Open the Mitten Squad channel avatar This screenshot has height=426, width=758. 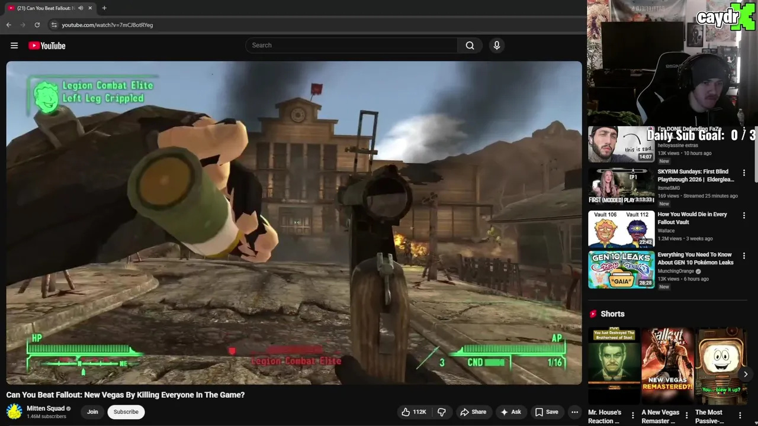14,411
